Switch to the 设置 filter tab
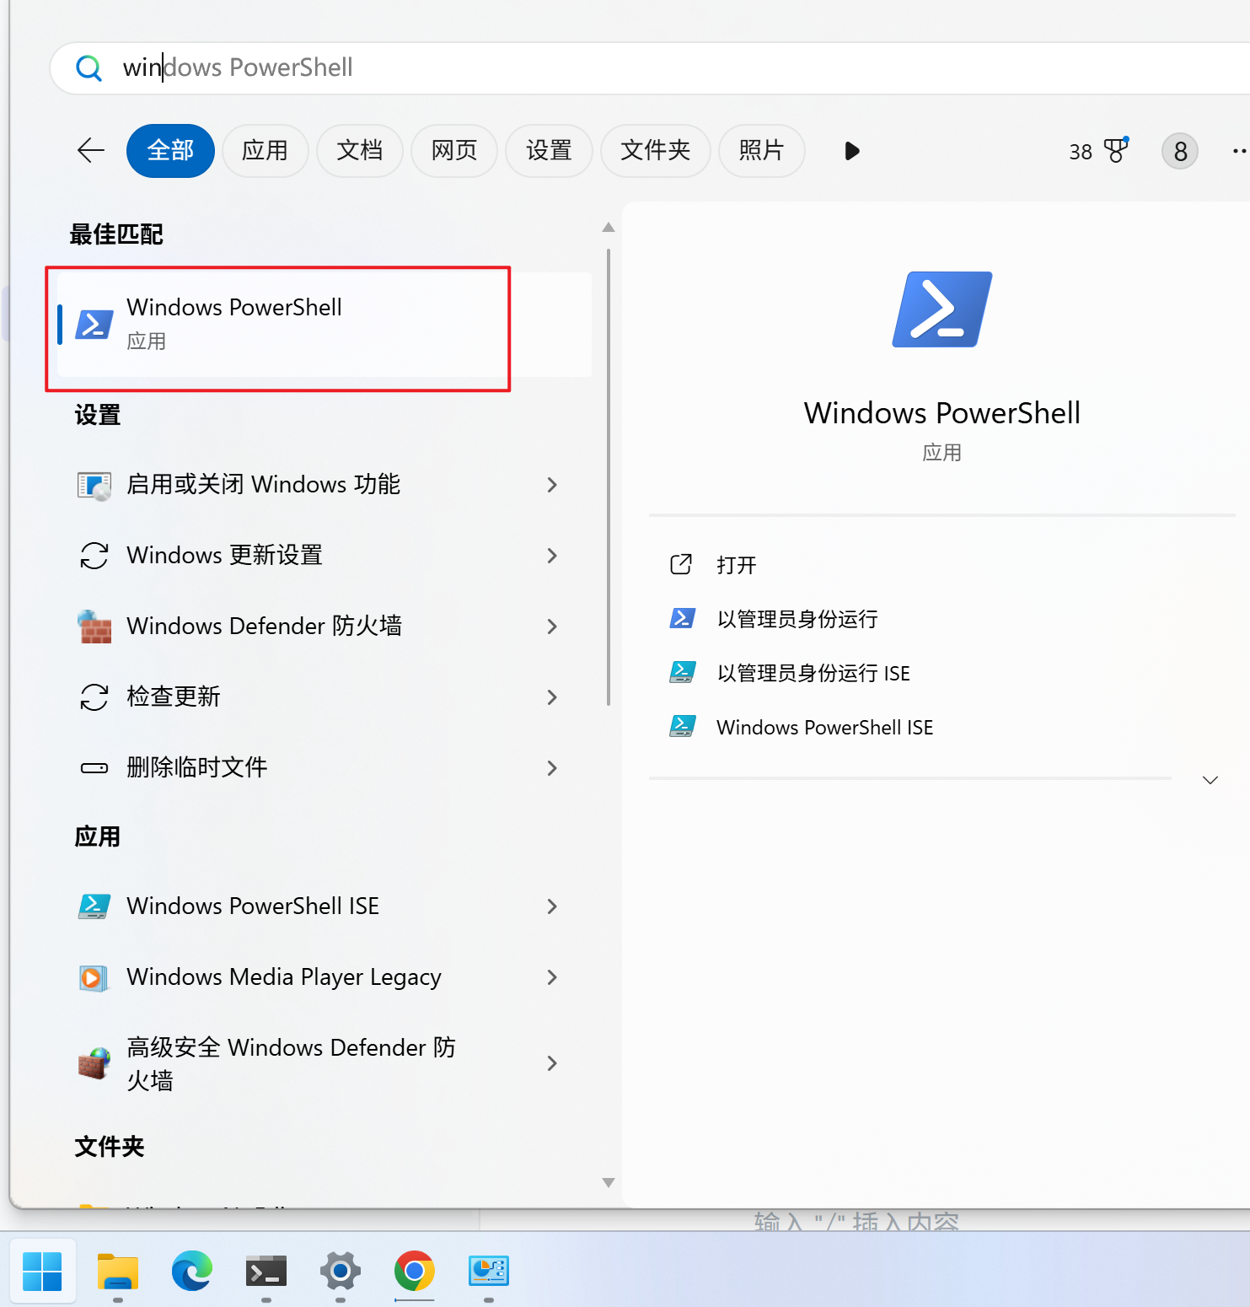Screen dimensions: 1250x1307 (x=549, y=151)
